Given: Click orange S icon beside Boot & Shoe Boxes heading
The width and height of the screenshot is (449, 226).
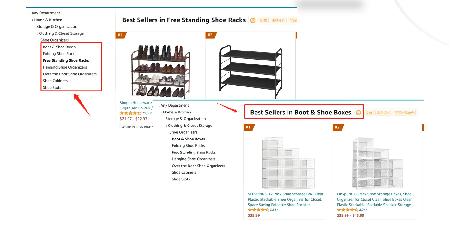Looking at the screenshot, I should 358,113.
